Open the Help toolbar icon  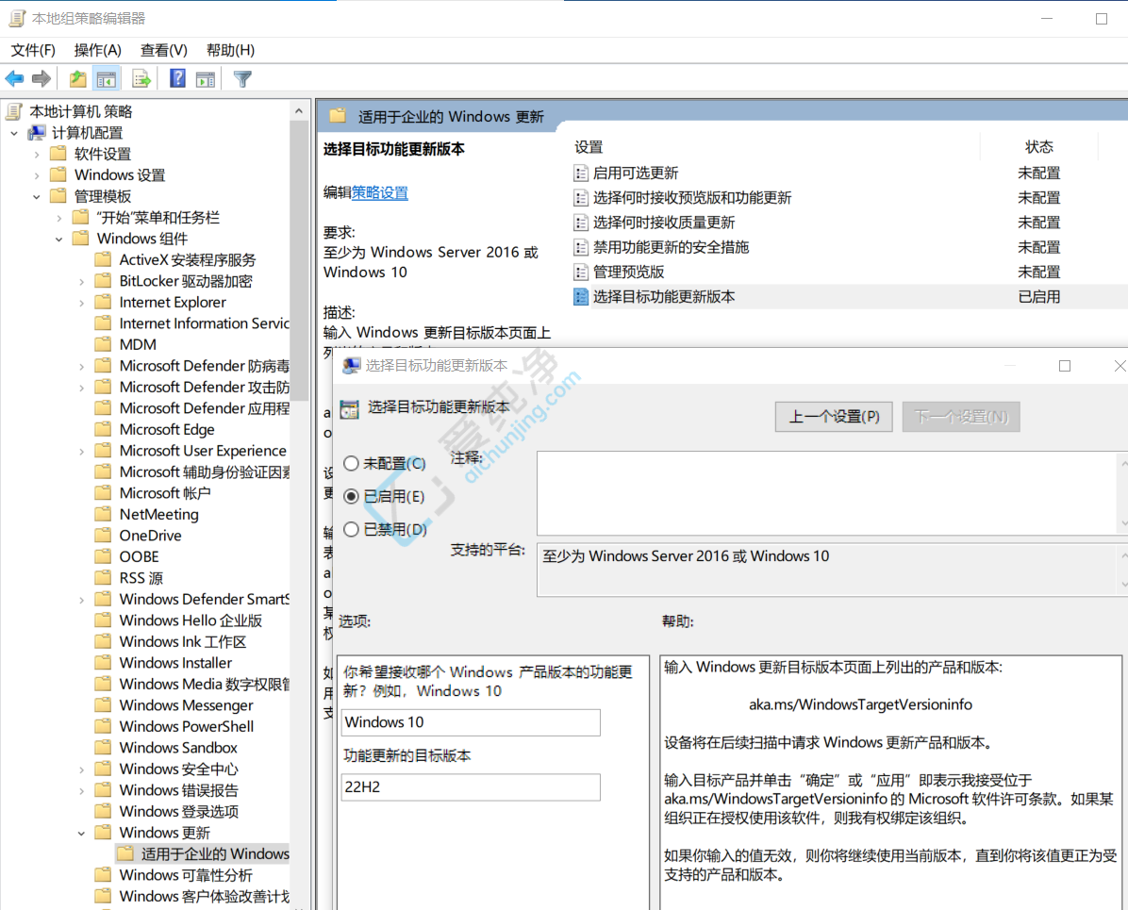click(x=177, y=78)
